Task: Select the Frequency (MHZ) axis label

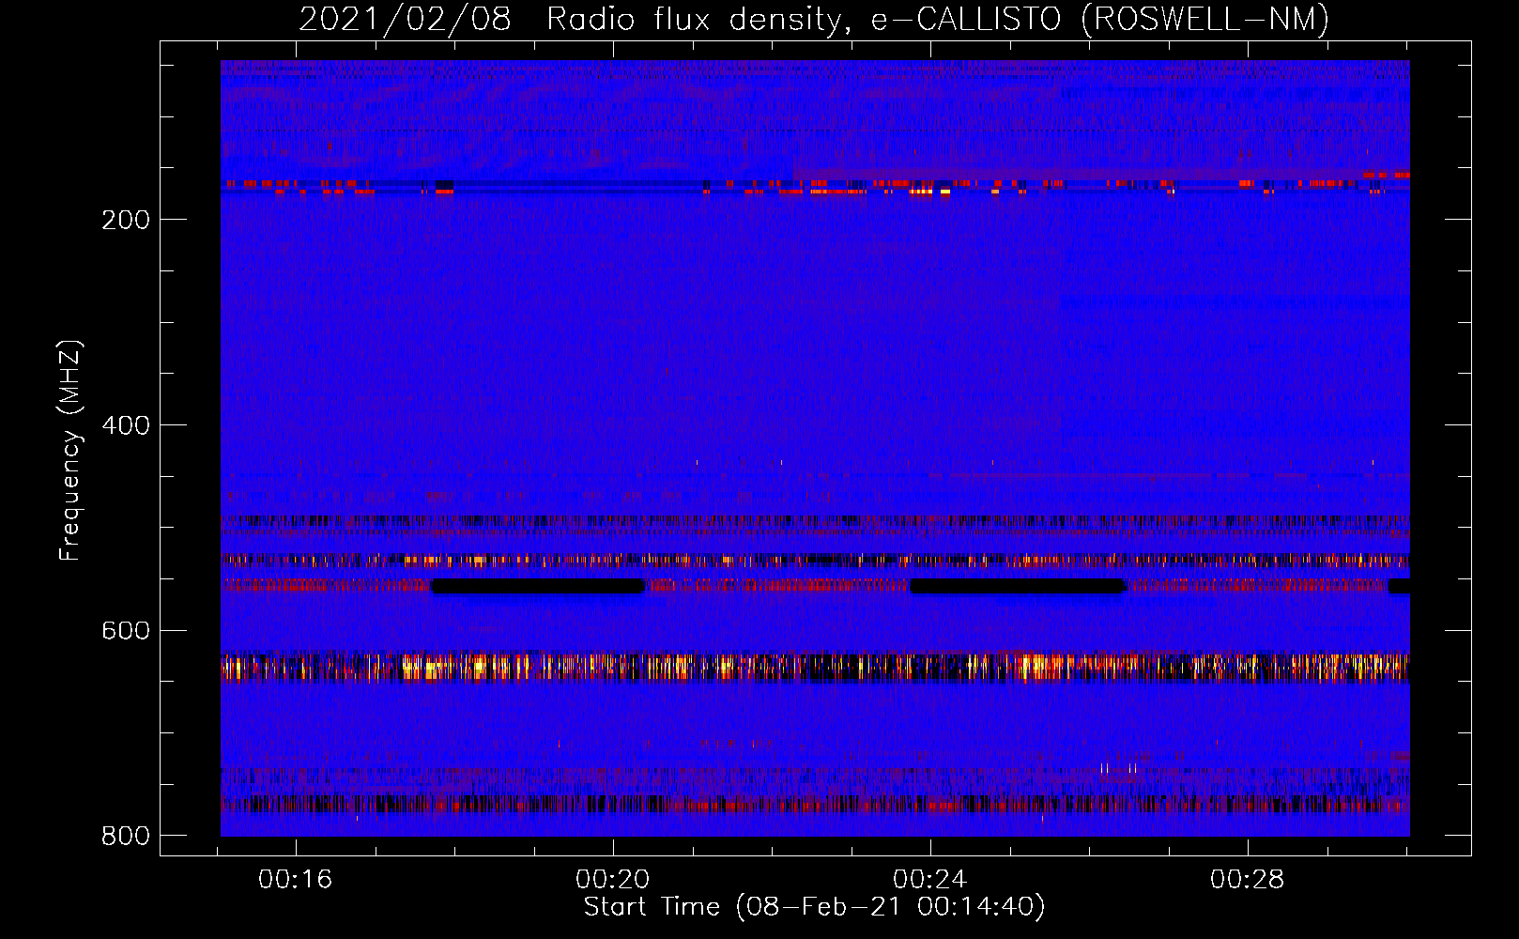Action: click(71, 450)
